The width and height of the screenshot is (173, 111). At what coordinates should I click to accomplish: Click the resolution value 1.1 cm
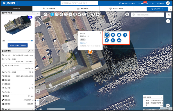pyautogui.click(x=31, y=96)
